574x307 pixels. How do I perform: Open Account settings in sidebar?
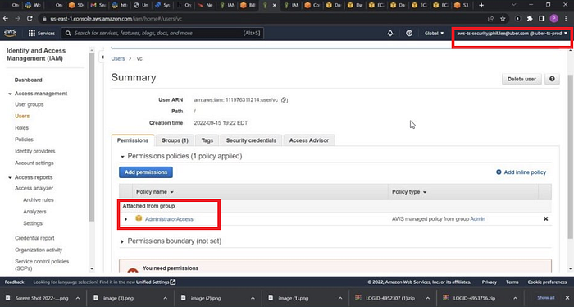(x=34, y=163)
